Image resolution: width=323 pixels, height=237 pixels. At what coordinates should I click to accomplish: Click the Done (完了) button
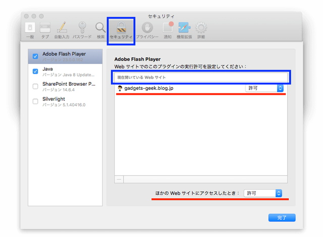[282, 218]
